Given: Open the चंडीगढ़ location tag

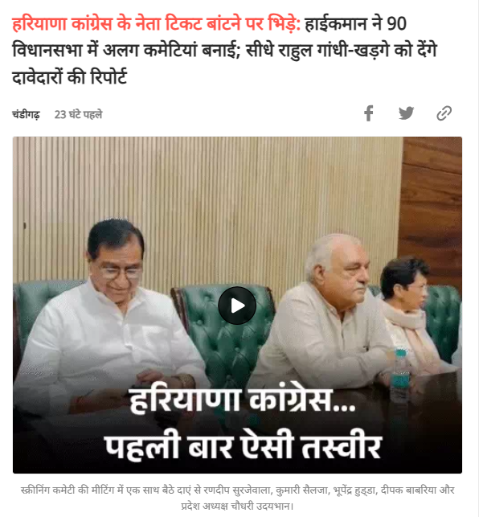Looking at the screenshot, I should pyautogui.click(x=26, y=114).
